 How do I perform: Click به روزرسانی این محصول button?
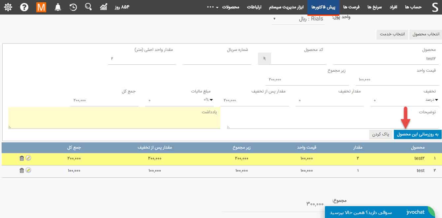point(418,134)
